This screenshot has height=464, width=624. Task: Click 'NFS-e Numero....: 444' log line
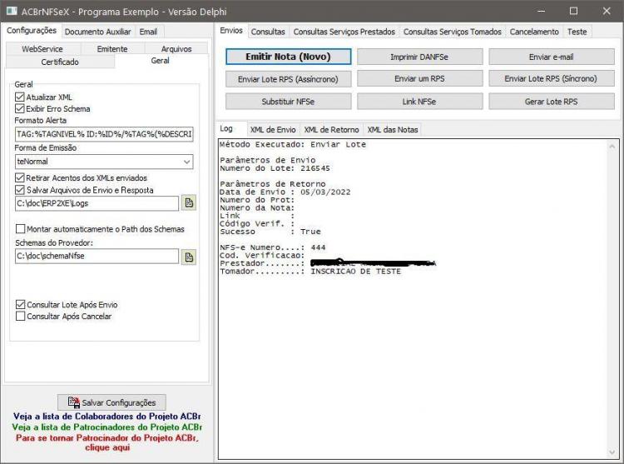click(x=273, y=247)
